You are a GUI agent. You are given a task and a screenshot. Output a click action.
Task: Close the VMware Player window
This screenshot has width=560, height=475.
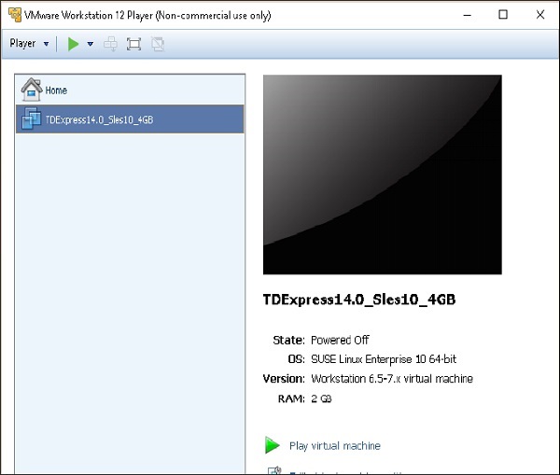coord(540,15)
